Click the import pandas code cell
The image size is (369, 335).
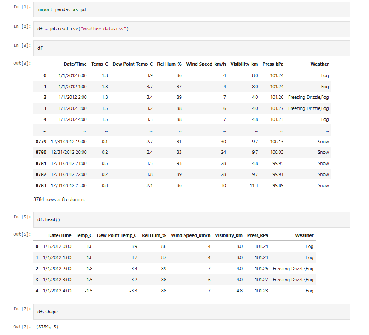(x=192, y=10)
